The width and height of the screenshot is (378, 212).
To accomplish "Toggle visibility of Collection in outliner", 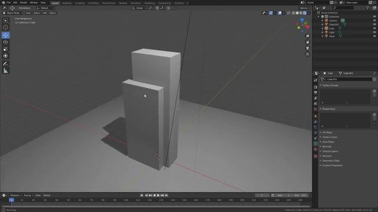I will (374, 17).
